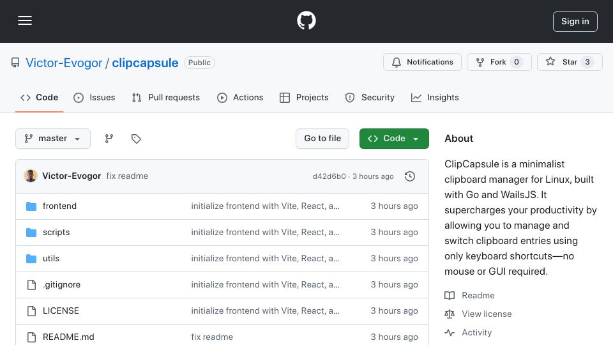
Task: Go to GitHub homepage via Octocat logo
Action: 306,20
